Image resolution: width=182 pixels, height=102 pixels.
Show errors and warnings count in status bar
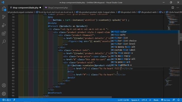(7, 100)
